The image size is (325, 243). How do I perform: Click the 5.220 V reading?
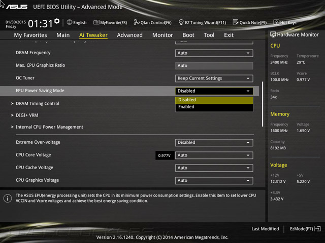pyautogui.click(x=303, y=182)
